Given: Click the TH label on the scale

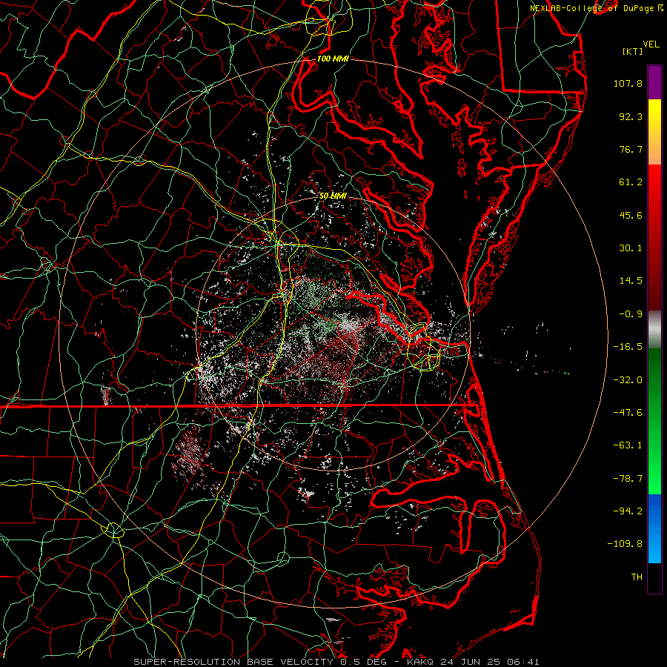Looking at the screenshot, I should coord(637,577).
